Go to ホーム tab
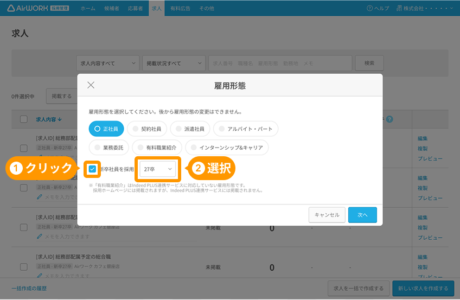Image resolution: width=460 pixels, height=300 pixels. pyautogui.click(x=88, y=8)
